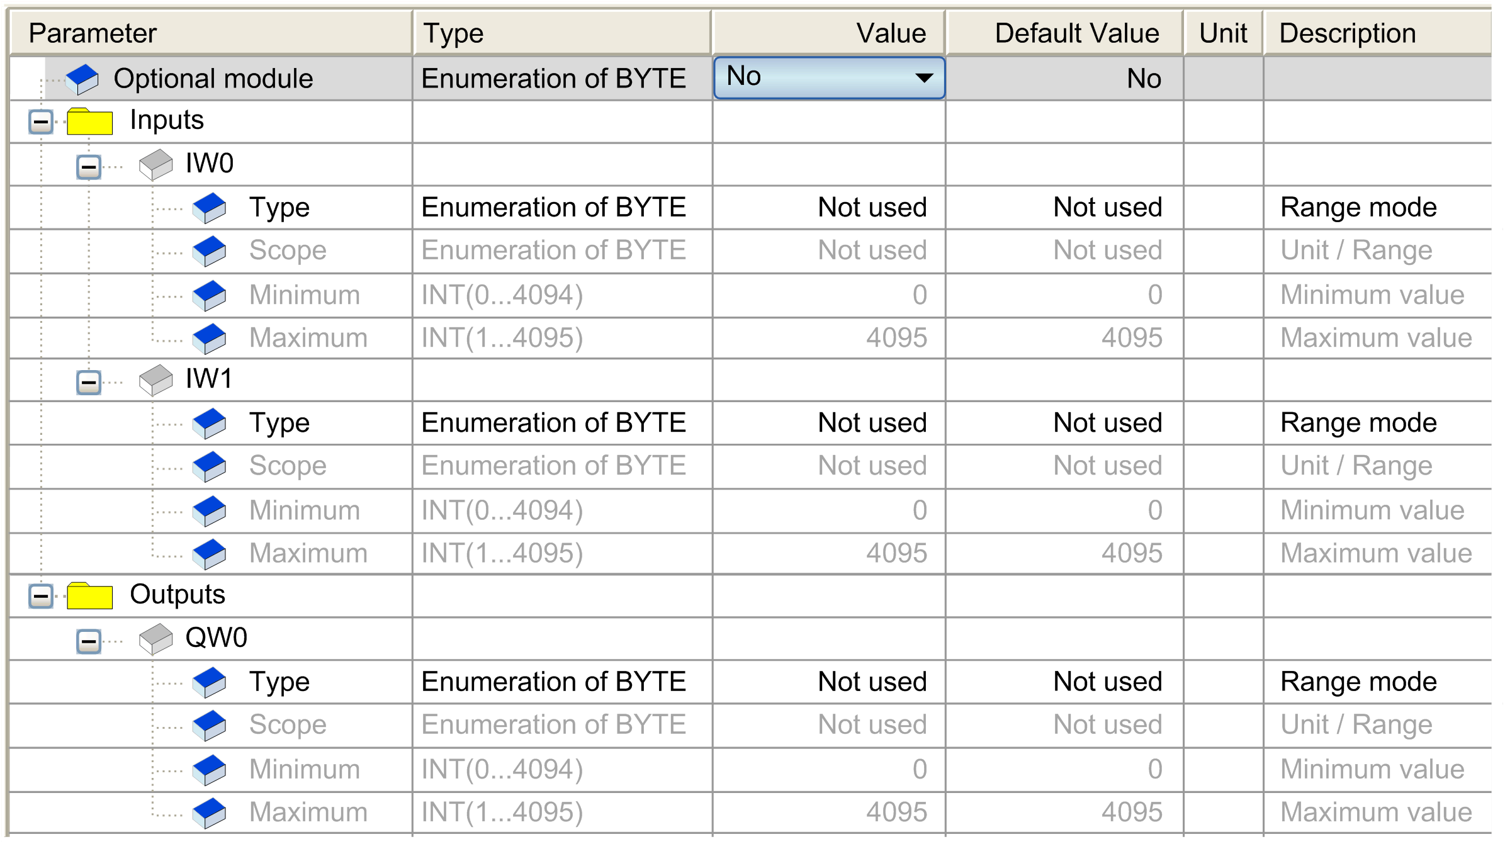The image size is (1505, 844).
Task: Select the QW0 Type row label
Action: [279, 682]
